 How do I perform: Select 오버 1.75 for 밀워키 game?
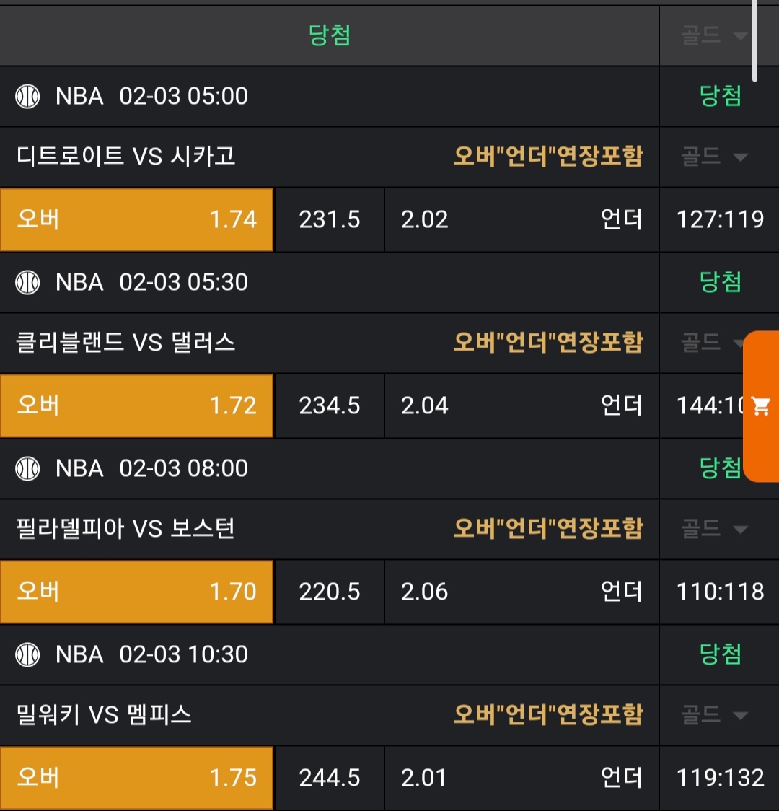tap(137, 778)
